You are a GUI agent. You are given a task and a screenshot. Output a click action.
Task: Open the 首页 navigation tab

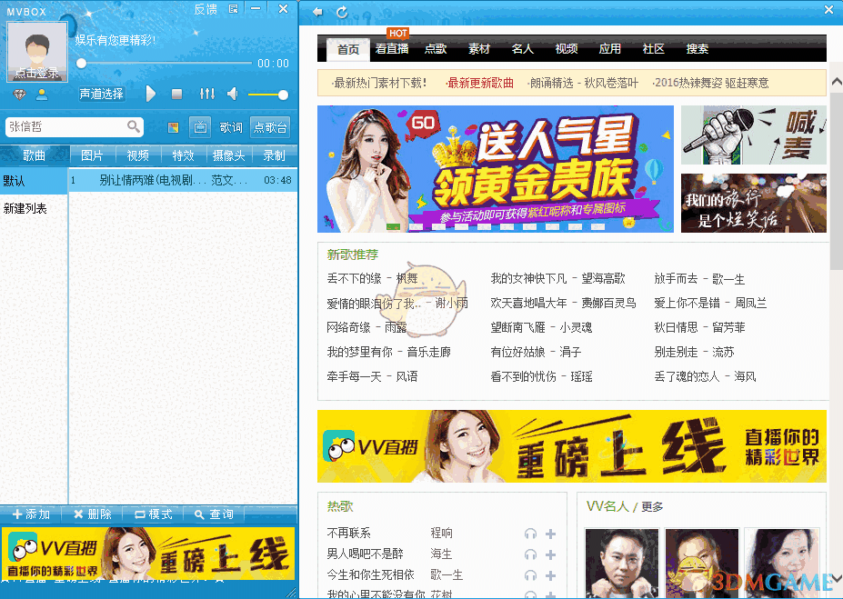click(348, 49)
